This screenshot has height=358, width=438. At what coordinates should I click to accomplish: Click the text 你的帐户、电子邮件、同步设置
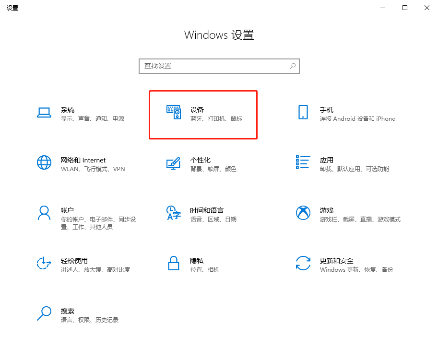pyautogui.click(x=98, y=223)
